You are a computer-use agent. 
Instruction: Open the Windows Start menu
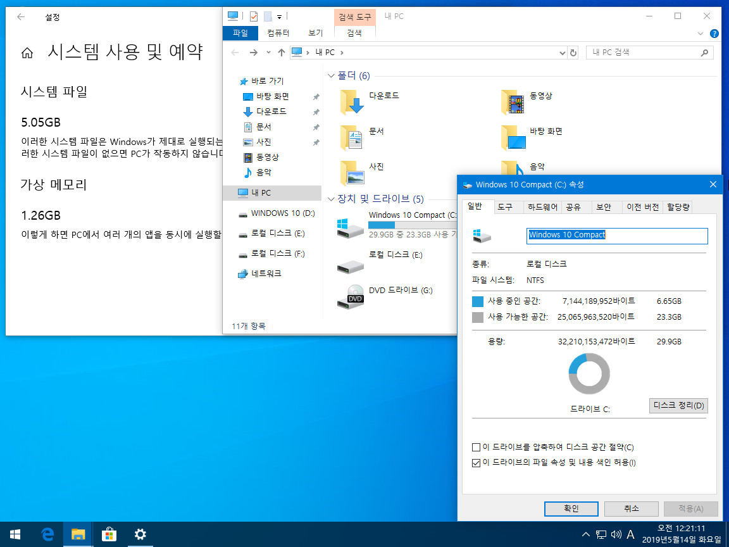point(15,534)
